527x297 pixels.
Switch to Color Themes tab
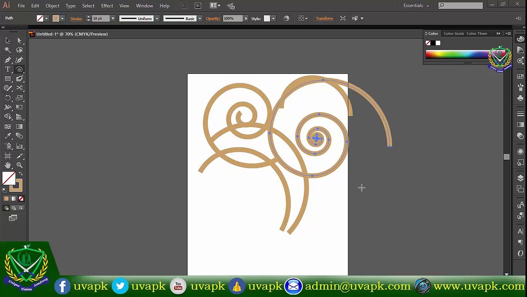[477, 33]
